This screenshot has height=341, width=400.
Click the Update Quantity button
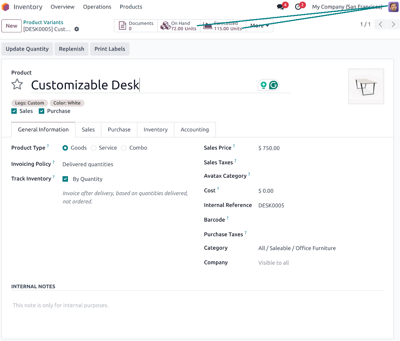pos(27,49)
